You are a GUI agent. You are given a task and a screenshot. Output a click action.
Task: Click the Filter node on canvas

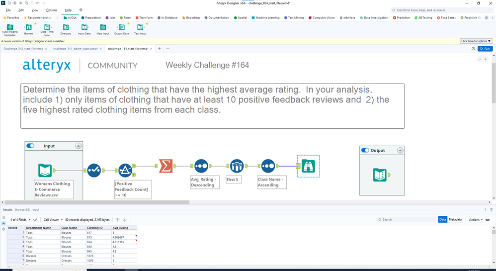click(x=125, y=171)
